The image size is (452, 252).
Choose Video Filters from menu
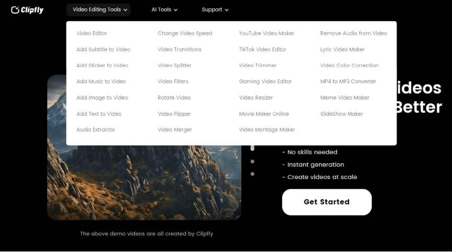point(173,81)
